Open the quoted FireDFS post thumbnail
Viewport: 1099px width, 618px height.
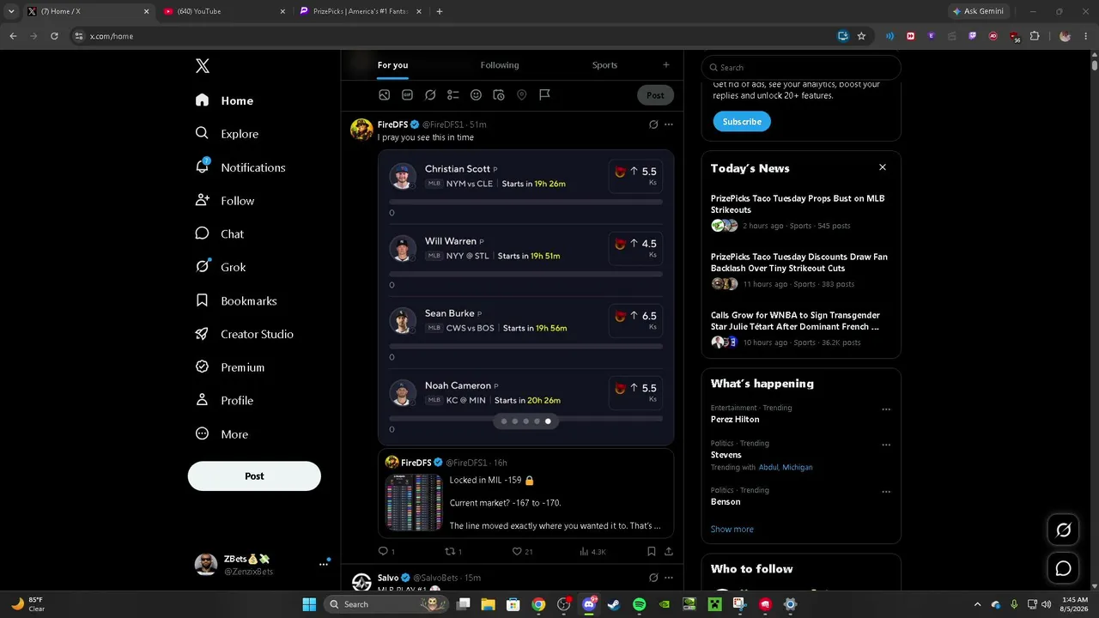[x=414, y=502]
